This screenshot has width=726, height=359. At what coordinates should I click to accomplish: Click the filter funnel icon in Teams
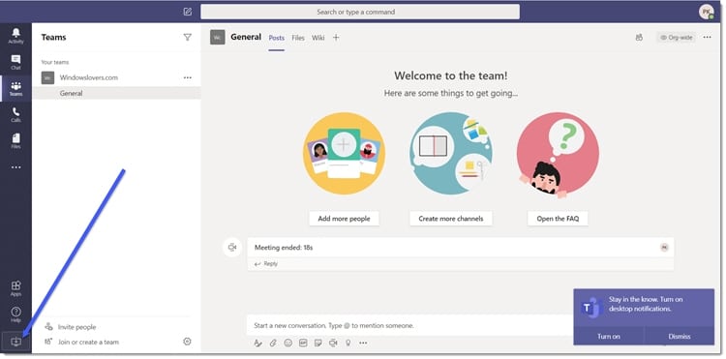coord(187,38)
